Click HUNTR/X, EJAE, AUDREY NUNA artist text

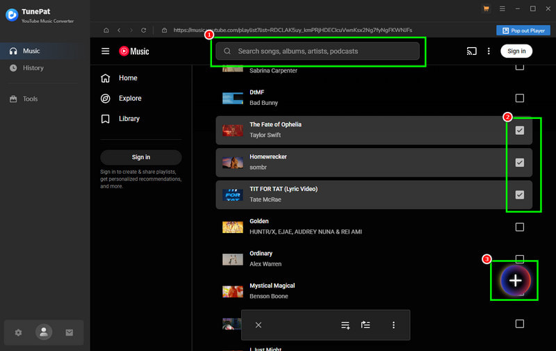[x=306, y=232]
